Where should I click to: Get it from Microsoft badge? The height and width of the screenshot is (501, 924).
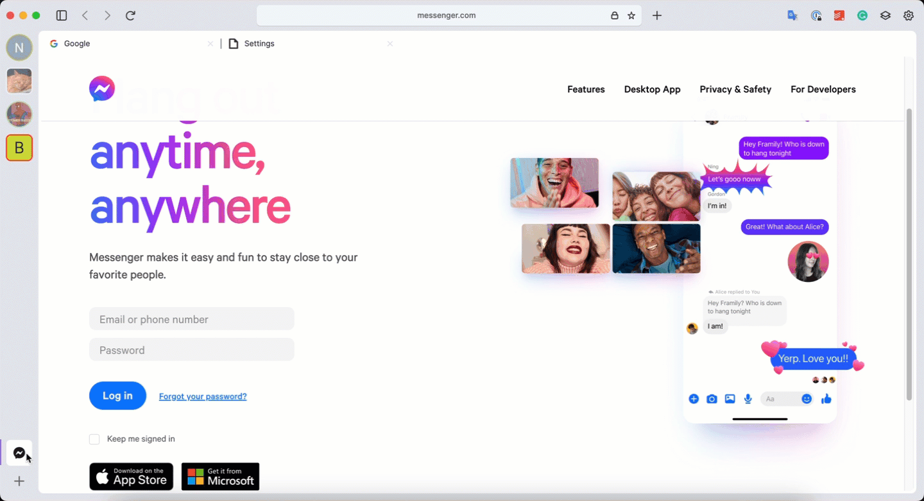220,477
